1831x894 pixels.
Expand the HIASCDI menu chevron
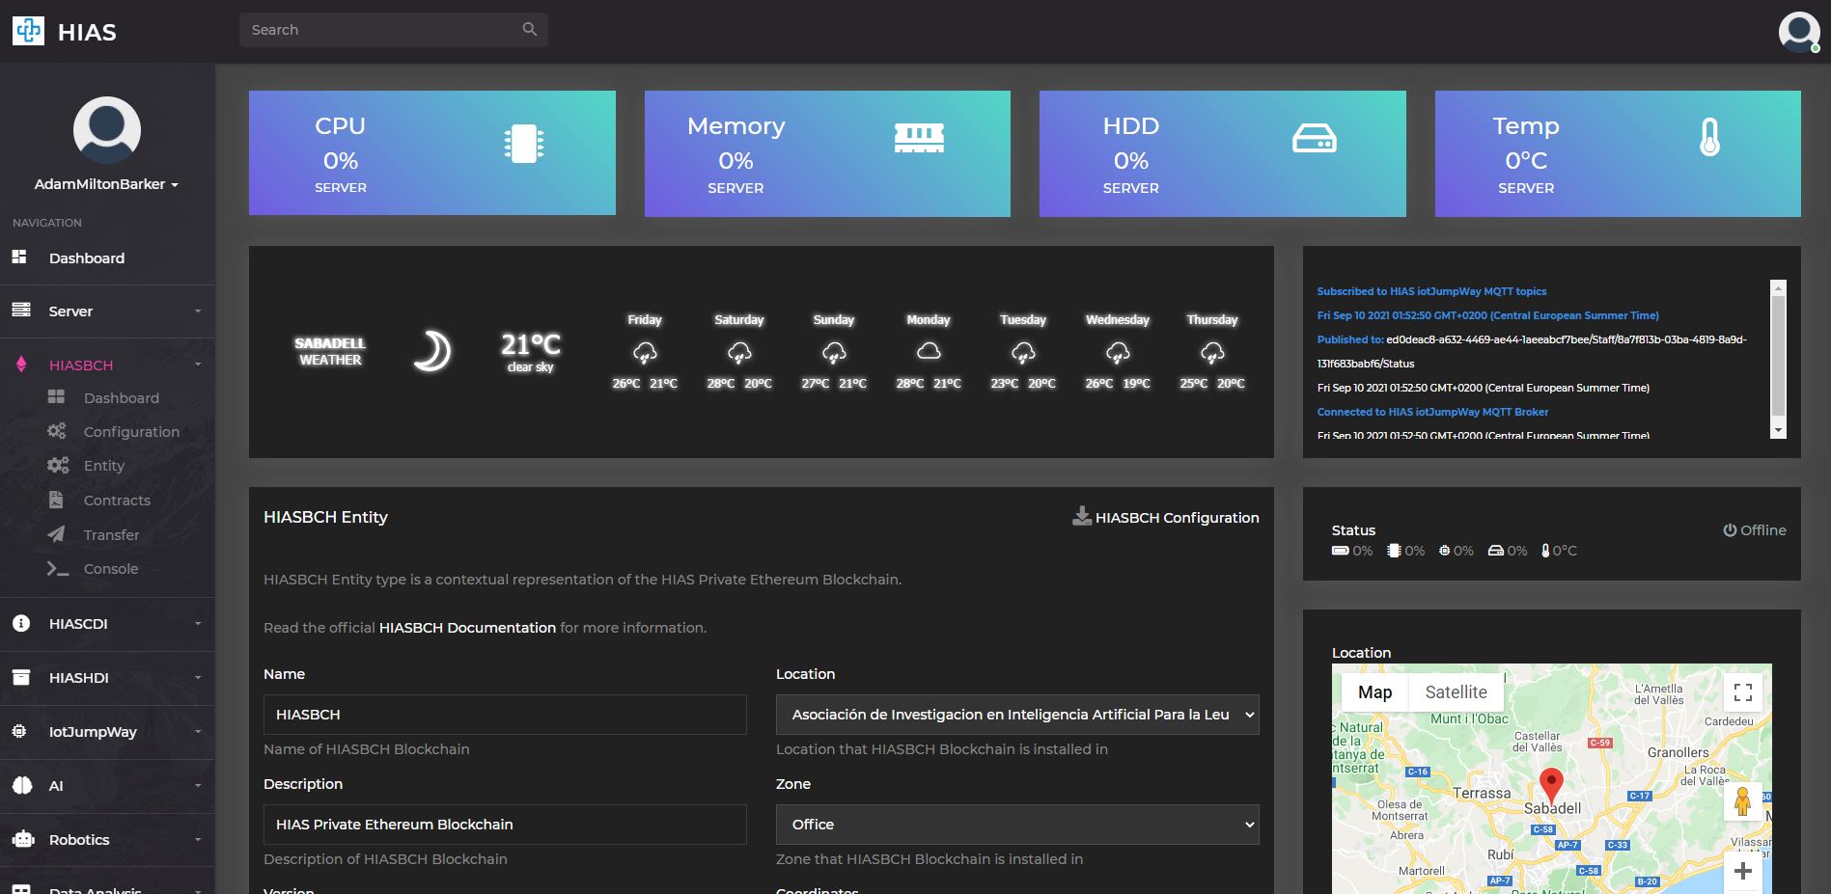click(x=198, y=624)
